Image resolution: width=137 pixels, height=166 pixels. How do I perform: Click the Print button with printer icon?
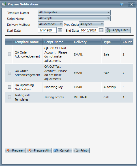point(81,150)
